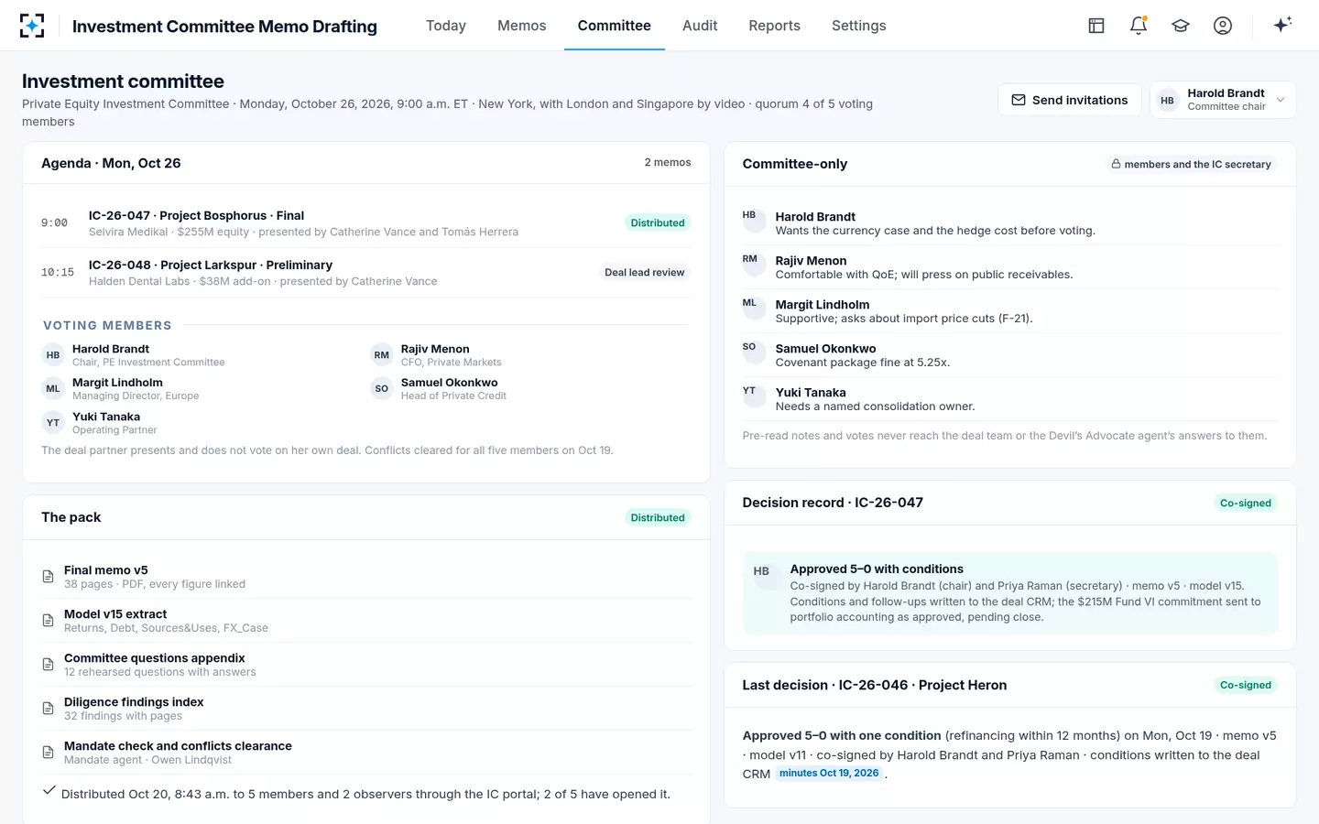Viewport: 1319px width, 824px height.
Task: Click the Approved 5–0 with conditions decision card
Action: (1010, 593)
